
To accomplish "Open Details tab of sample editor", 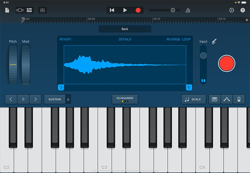I will 125,39.
